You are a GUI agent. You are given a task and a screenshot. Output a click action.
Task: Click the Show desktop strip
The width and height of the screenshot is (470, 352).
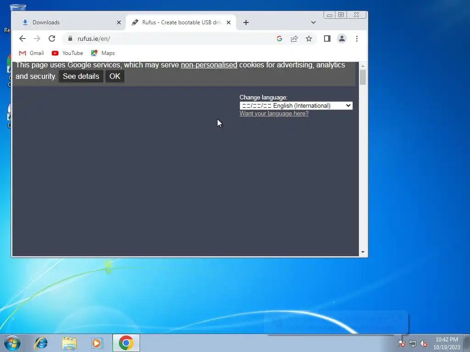[466, 343]
